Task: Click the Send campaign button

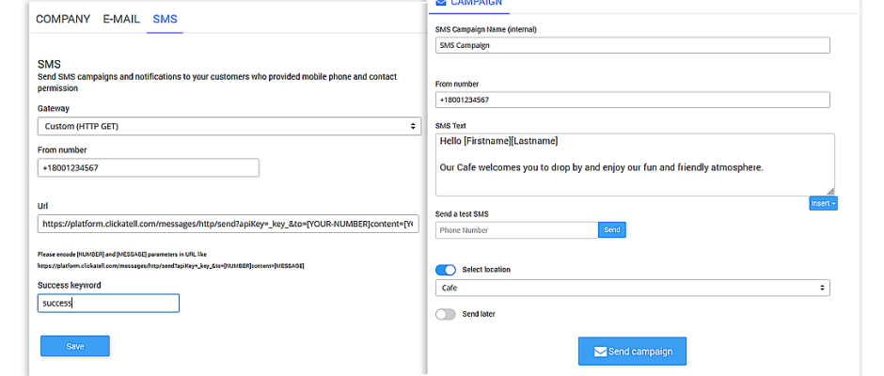Action: (x=633, y=352)
